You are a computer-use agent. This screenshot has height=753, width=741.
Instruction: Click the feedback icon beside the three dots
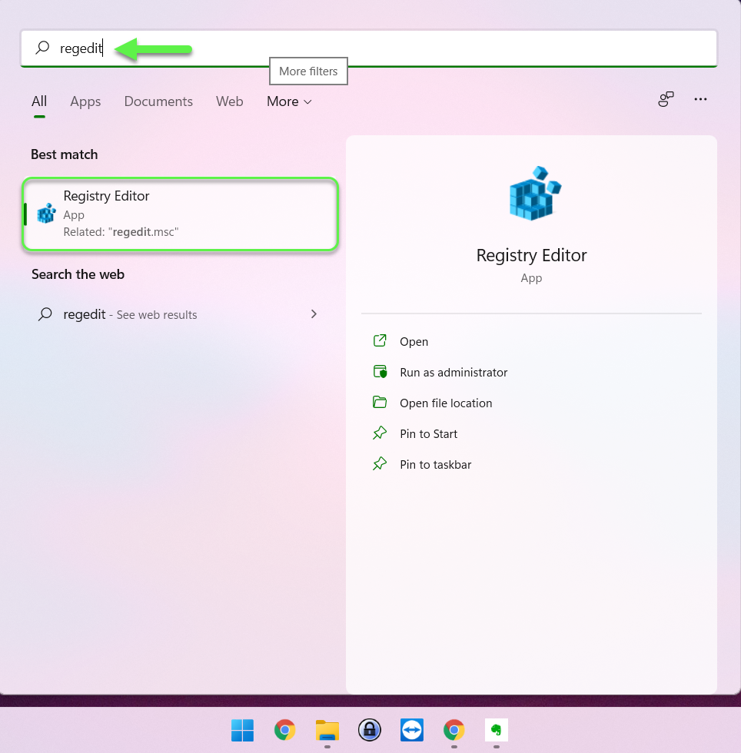pyautogui.click(x=666, y=100)
